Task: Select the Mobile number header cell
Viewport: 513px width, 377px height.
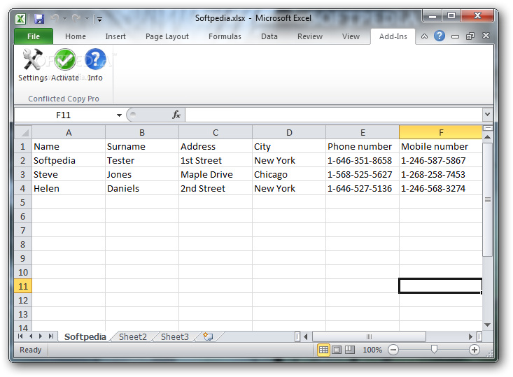Action: point(441,146)
